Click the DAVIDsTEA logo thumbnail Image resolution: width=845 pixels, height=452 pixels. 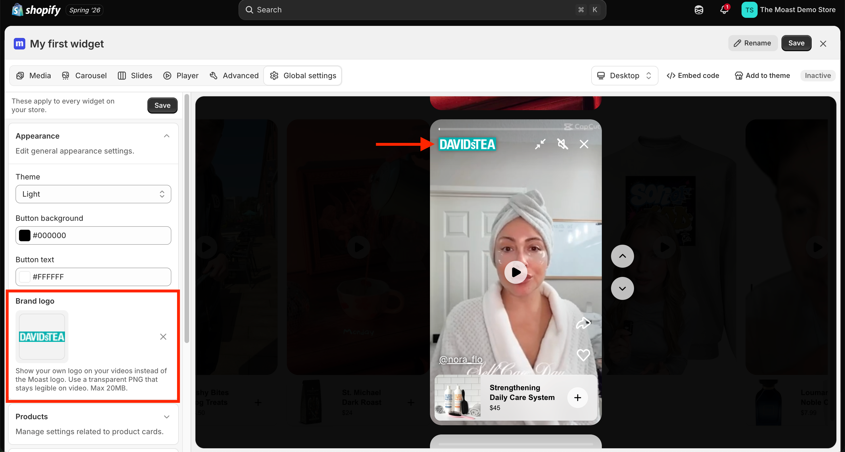pyautogui.click(x=42, y=336)
